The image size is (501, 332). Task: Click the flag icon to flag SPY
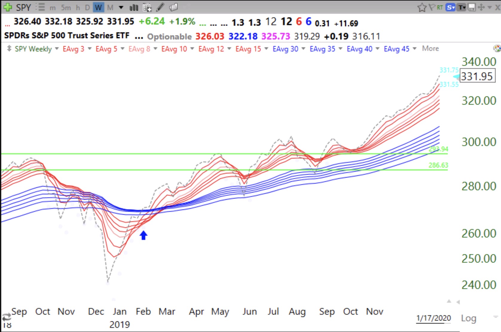[x=432, y=7]
